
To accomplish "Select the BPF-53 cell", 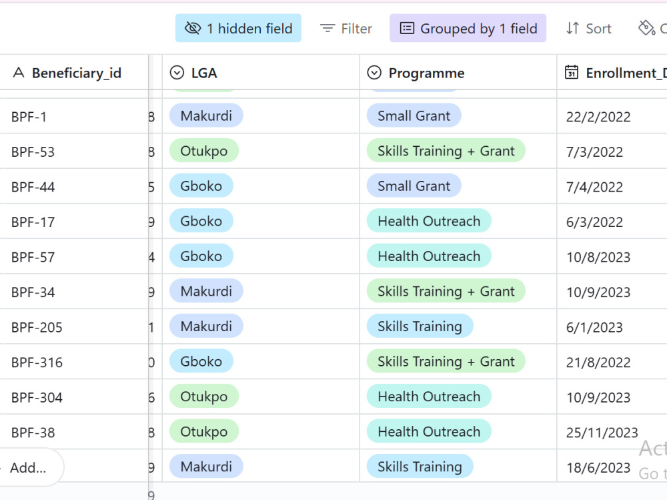I will [x=74, y=152].
